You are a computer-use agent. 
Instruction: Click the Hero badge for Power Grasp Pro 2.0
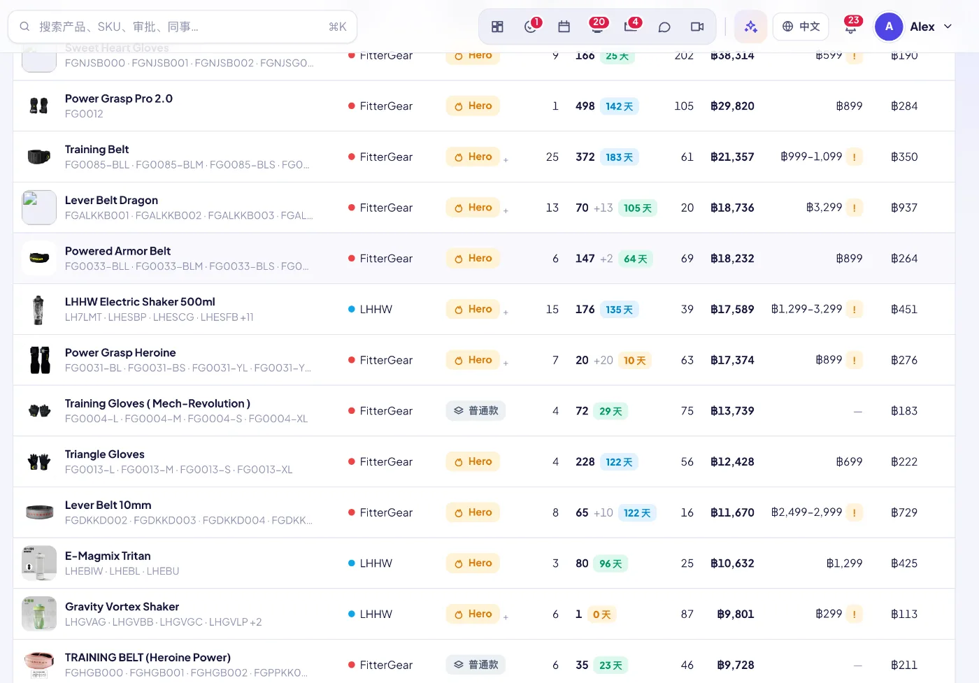point(473,106)
